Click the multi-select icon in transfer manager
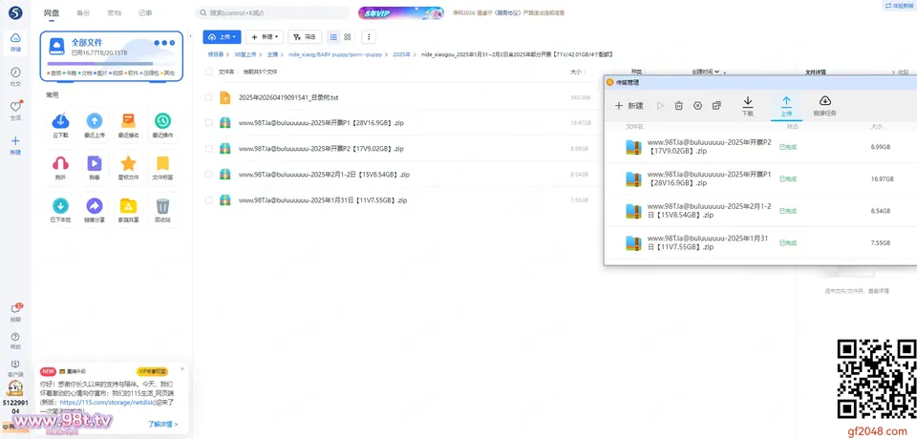 [716, 106]
